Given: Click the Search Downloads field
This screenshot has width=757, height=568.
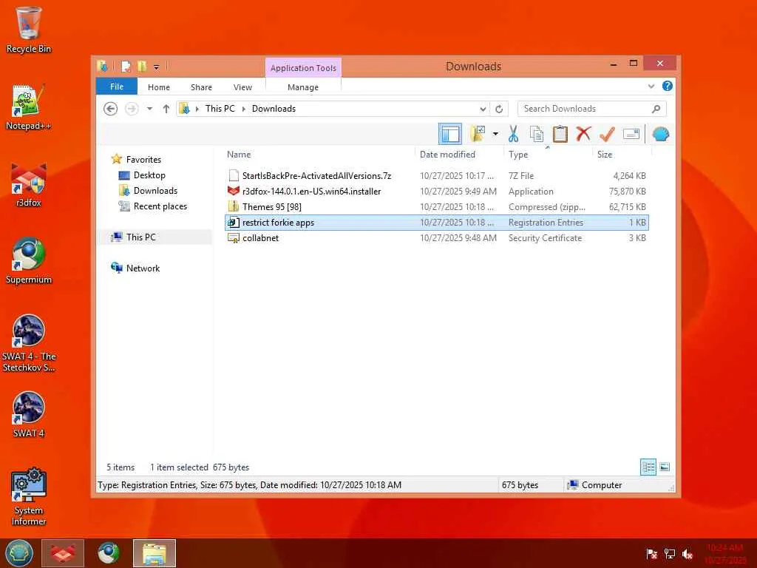Looking at the screenshot, I should pos(592,109).
